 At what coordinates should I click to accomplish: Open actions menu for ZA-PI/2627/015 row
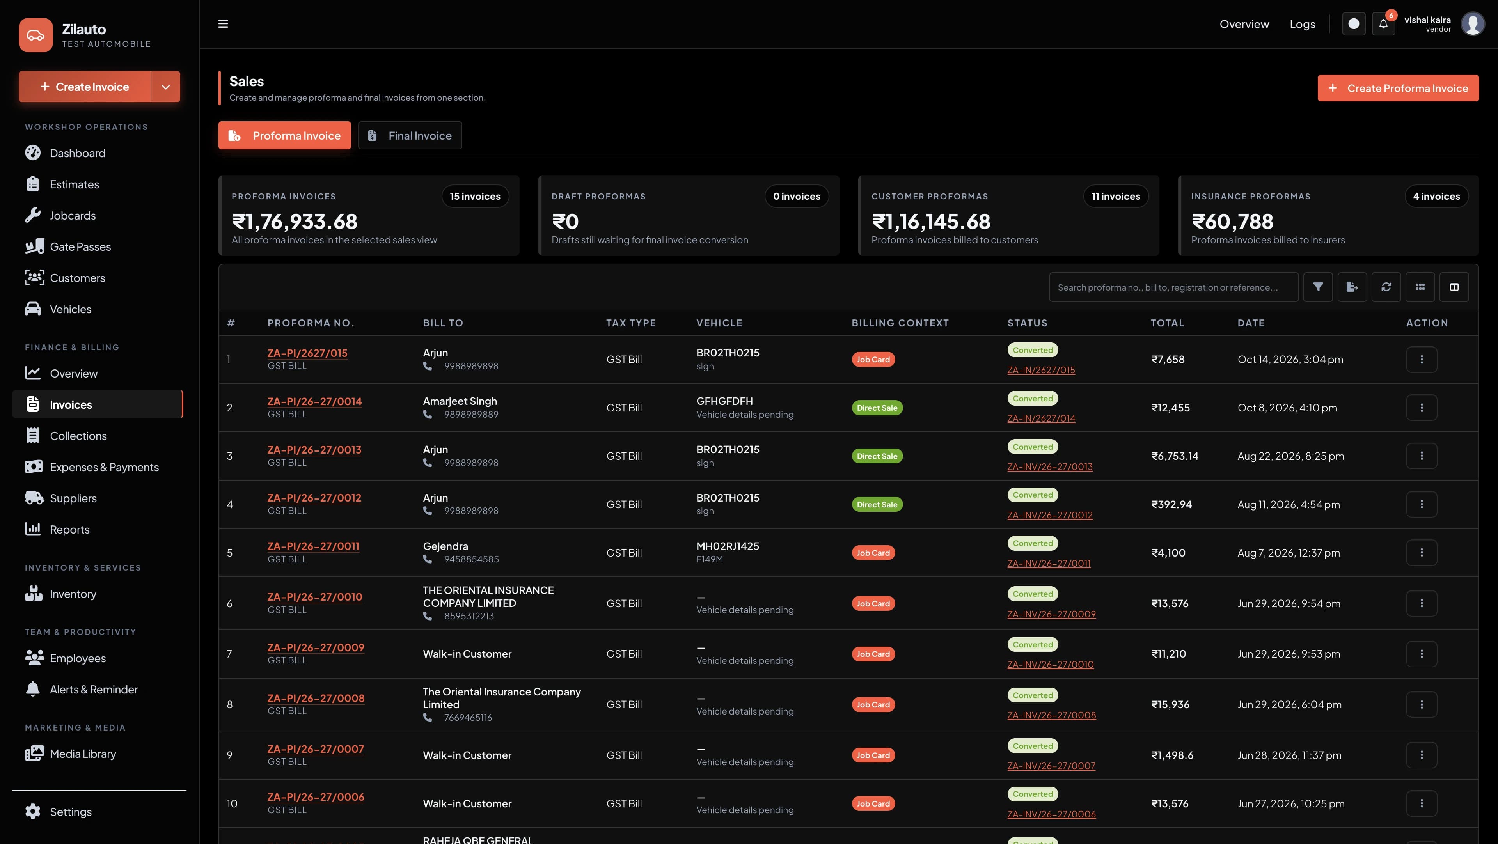click(x=1421, y=359)
